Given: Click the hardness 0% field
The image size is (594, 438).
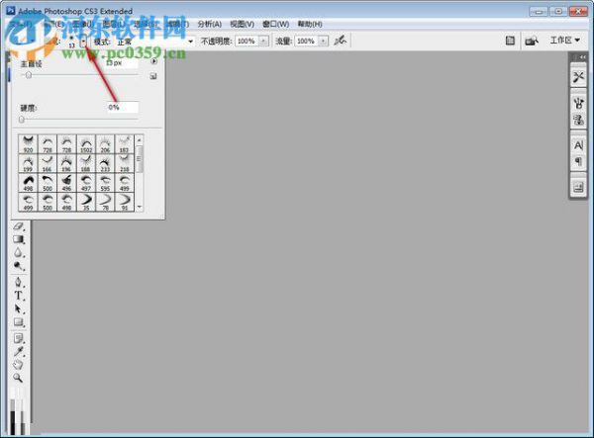Looking at the screenshot, I should pos(123,108).
